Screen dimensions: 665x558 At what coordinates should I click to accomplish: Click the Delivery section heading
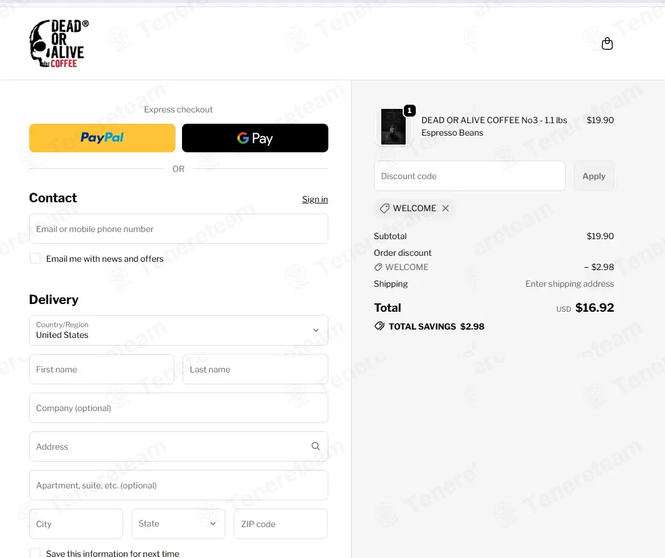[x=54, y=300]
